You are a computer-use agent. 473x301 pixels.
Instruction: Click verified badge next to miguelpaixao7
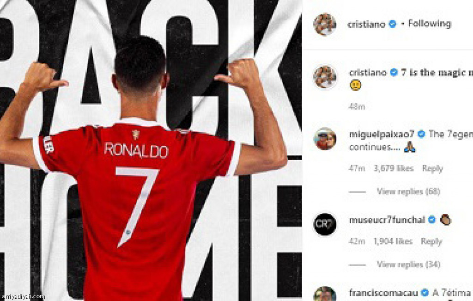pyautogui.click(x=421, y=134)
